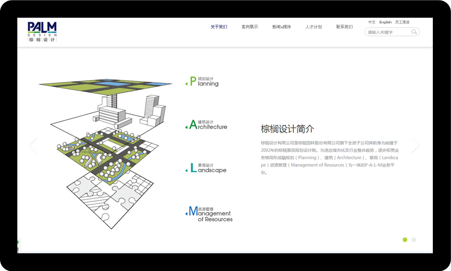Click the search magnifier icon

click(414, 31)
